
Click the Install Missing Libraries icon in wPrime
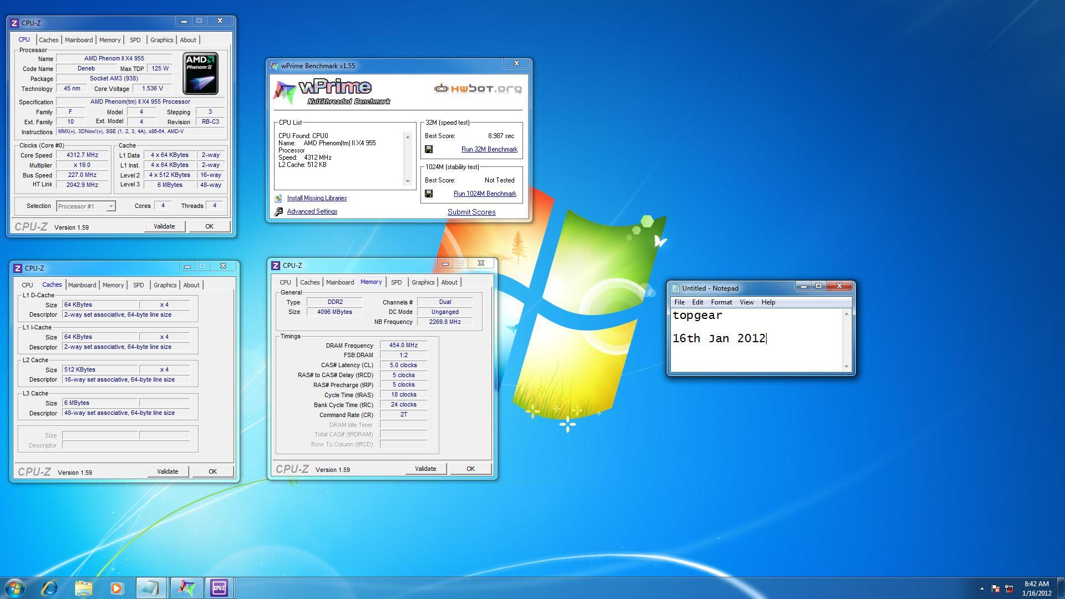click(x=278, y=199)
